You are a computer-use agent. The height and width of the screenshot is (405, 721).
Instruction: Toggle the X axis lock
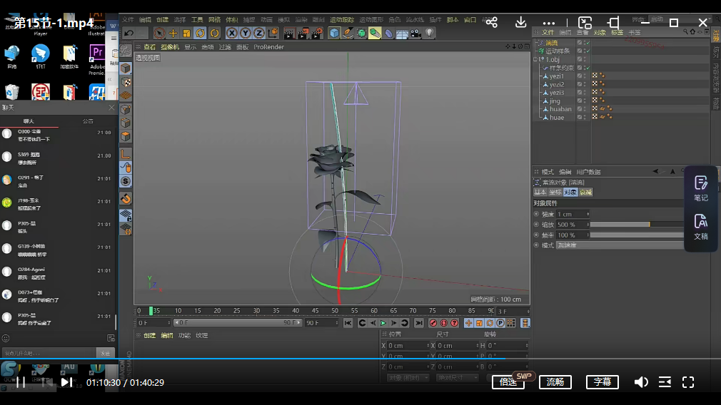point(232,33)
